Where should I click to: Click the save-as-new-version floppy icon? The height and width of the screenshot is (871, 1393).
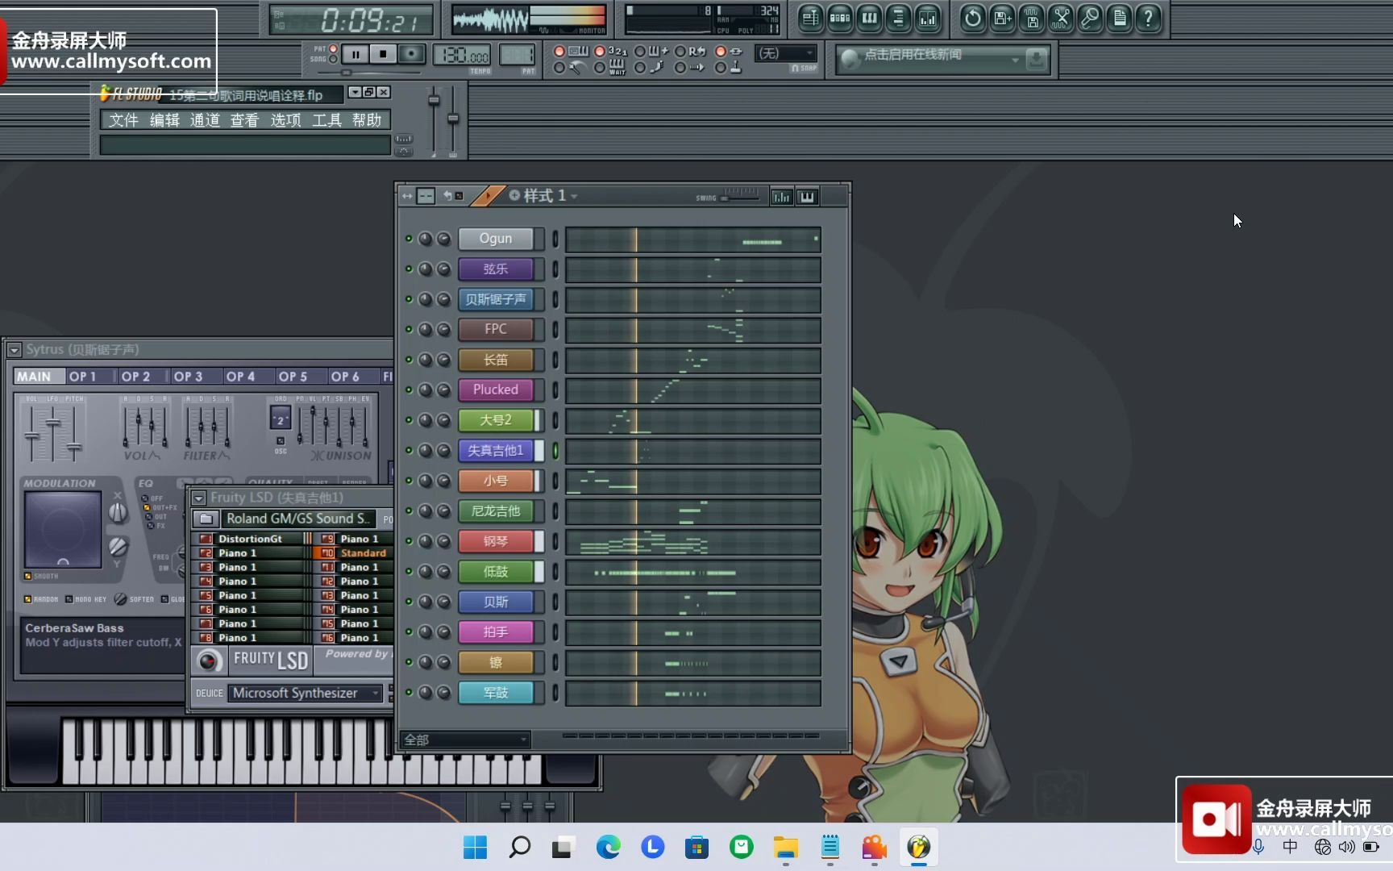coord(1001,19)
